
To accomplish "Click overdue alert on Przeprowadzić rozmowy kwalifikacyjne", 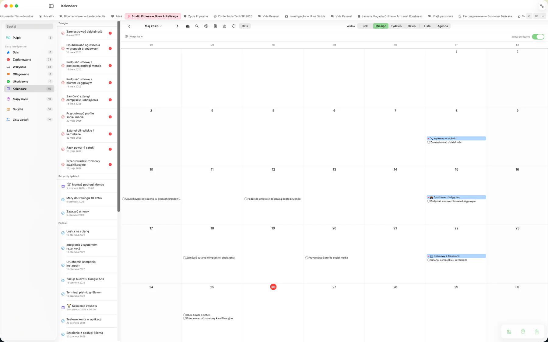I will point(110,164).
